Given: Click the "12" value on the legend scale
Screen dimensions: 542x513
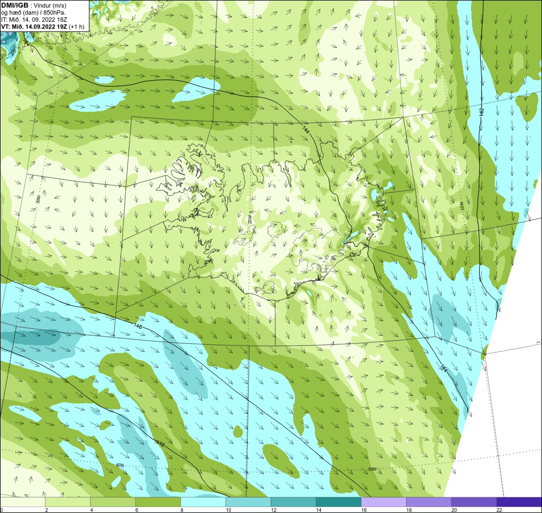Looking at the screenshot, I should click(273, 510).
